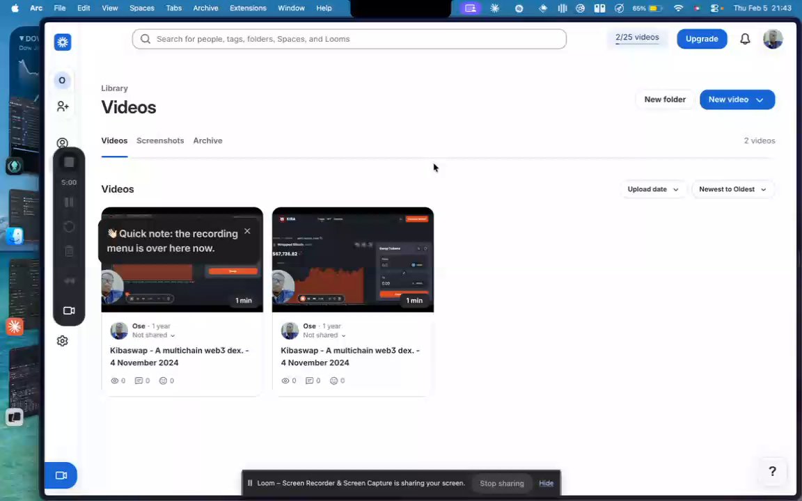Stop recording with the square stop button
The height and width of the screenshot is (501, 802).
click(69, 163)
